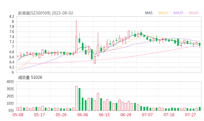Click the 10万 volume axis label
This screenshot has width=204, height=121.
[10, 103]
